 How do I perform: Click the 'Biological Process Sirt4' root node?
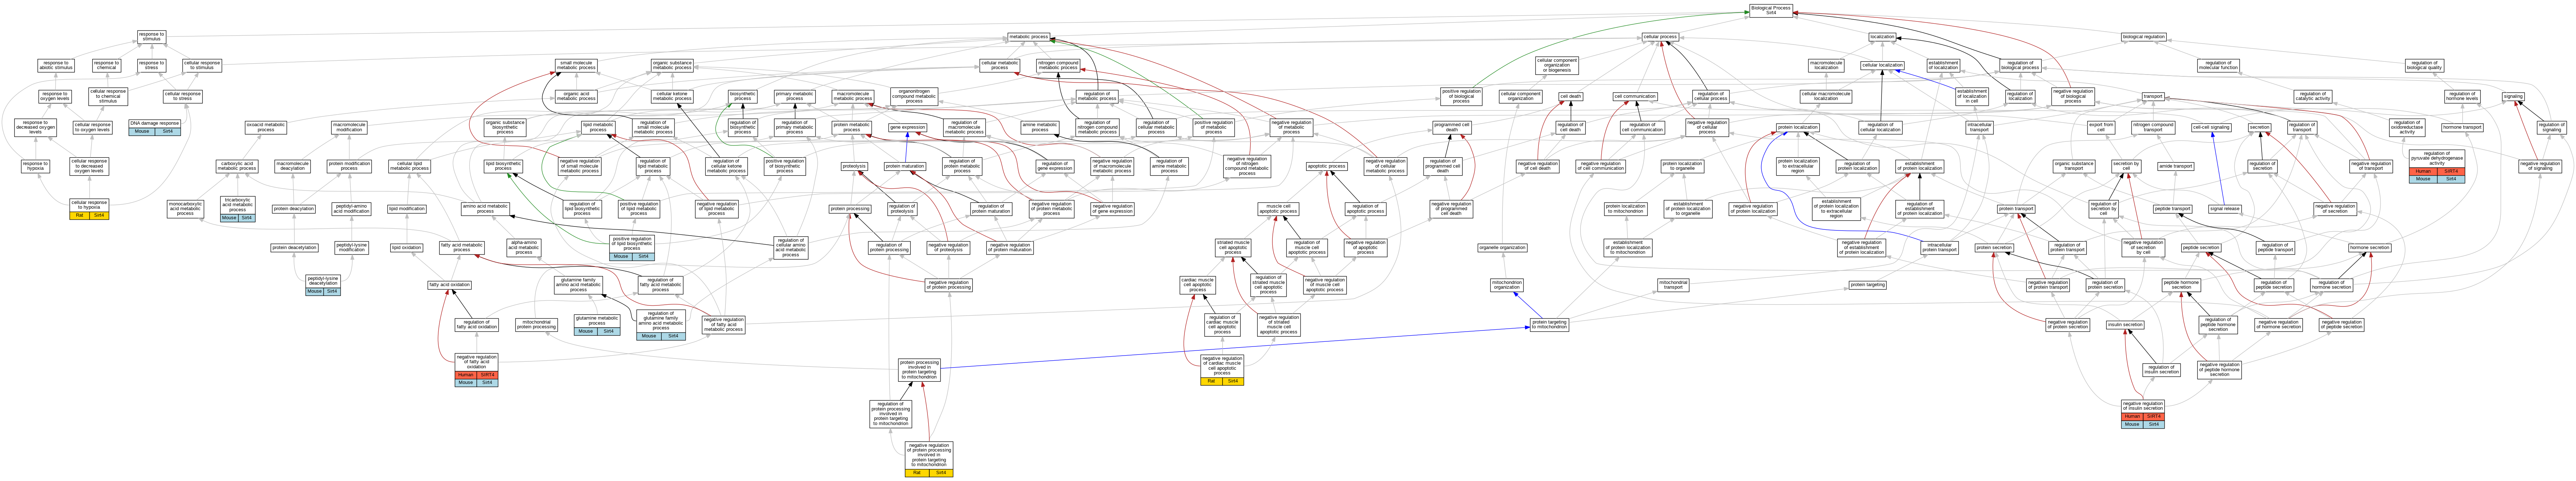pos(1771,10)
